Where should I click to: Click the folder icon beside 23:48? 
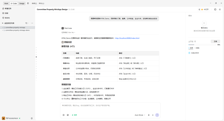coord(69,9)
